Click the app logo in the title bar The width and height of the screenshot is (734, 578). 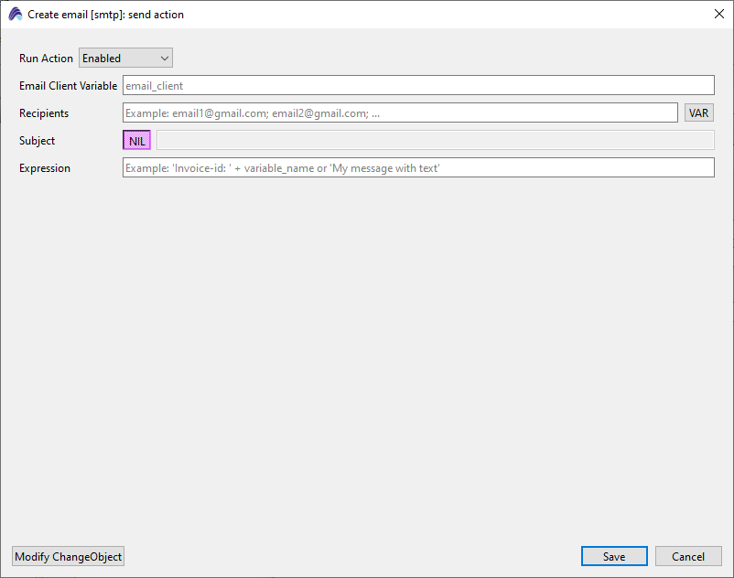click(15, 14)
